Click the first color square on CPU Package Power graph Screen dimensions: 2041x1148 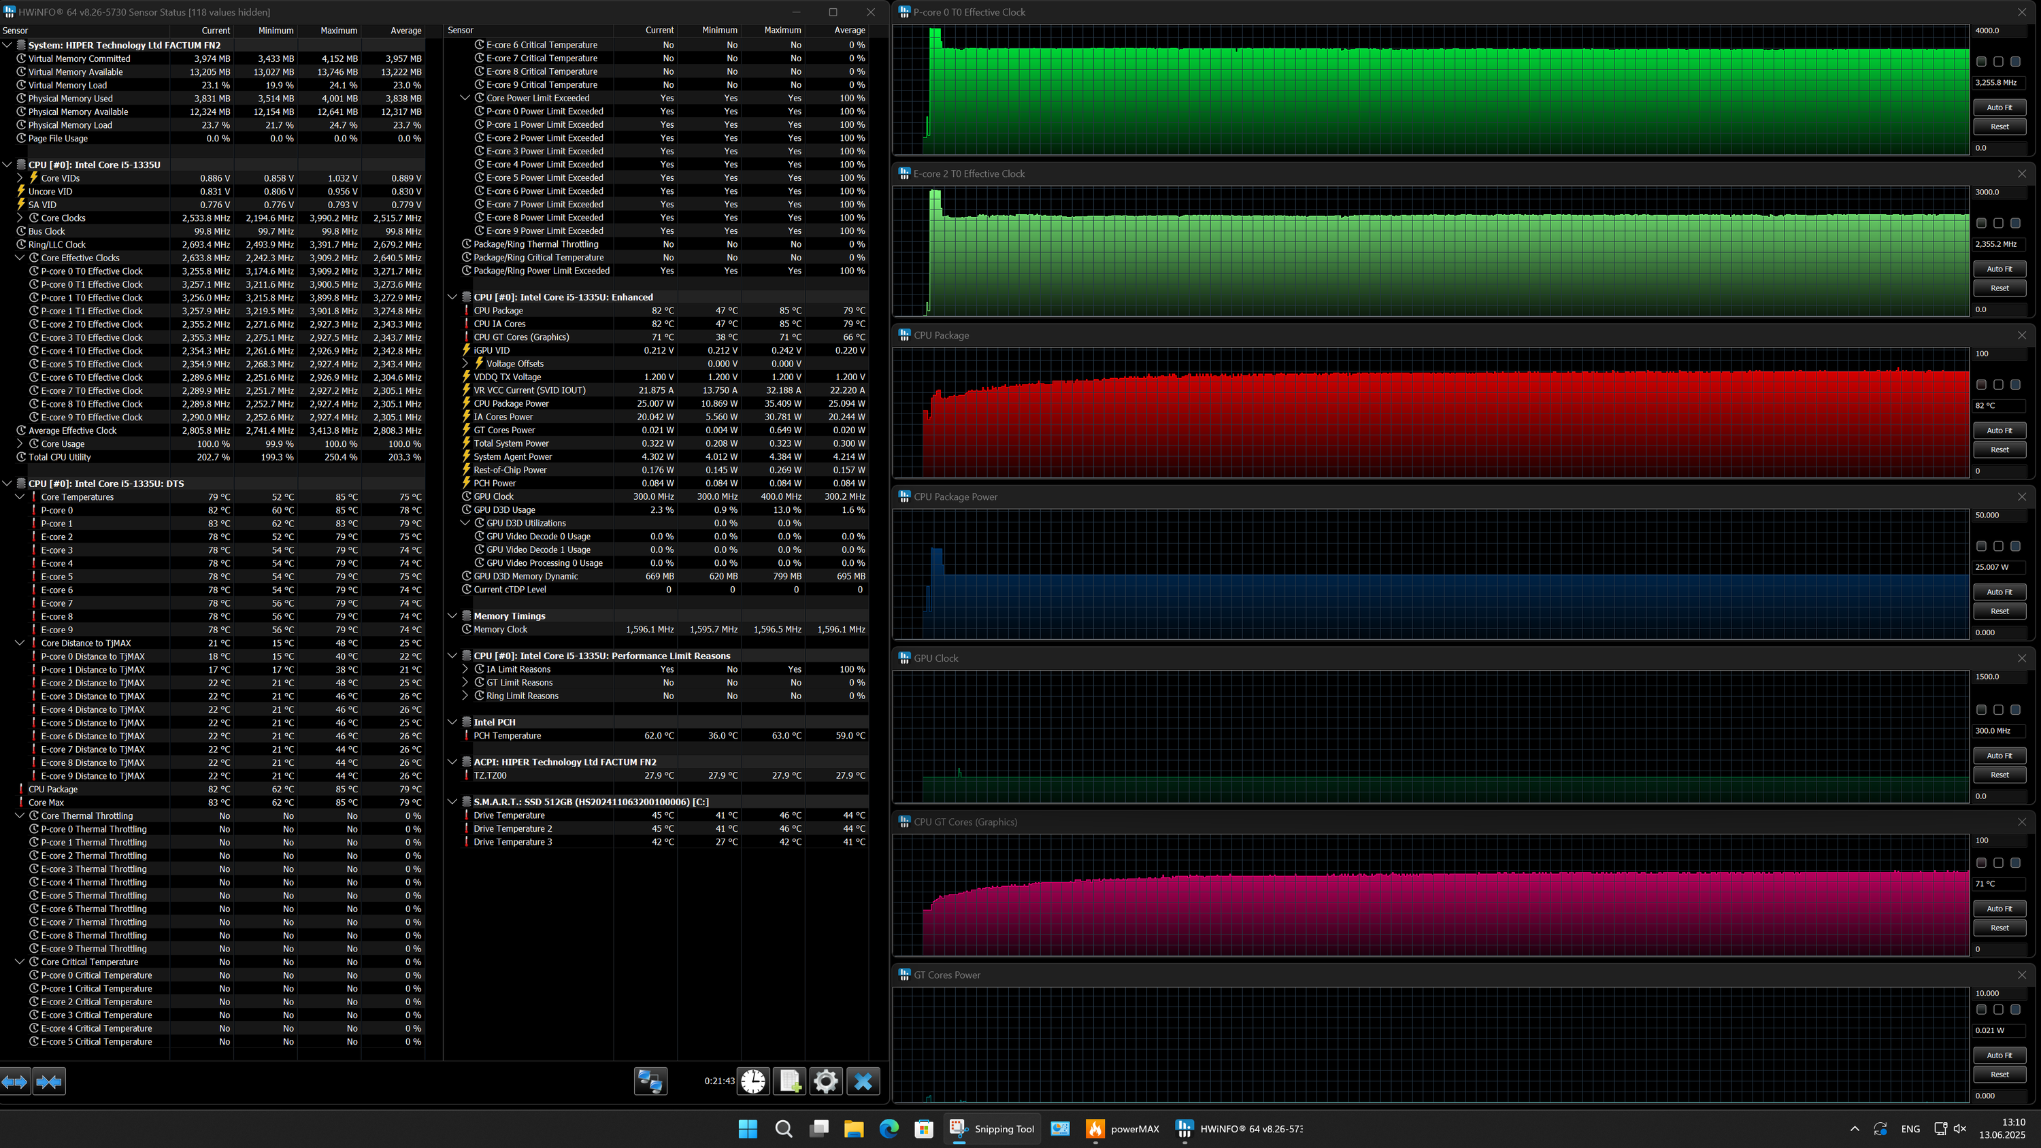coord(1980,546)
